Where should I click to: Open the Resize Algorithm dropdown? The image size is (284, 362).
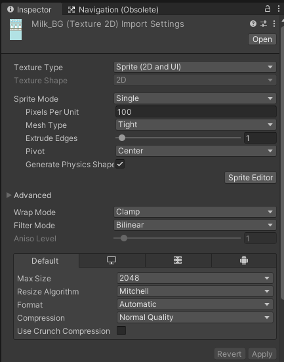[195, 291]
